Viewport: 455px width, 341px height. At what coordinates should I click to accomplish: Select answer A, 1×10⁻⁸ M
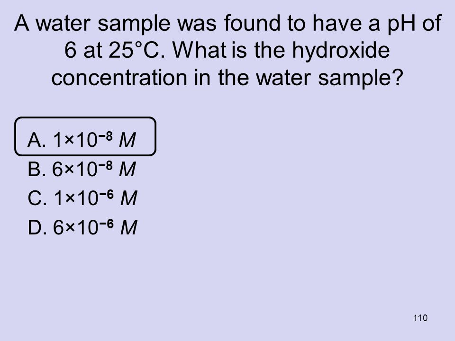pos(85,136)
